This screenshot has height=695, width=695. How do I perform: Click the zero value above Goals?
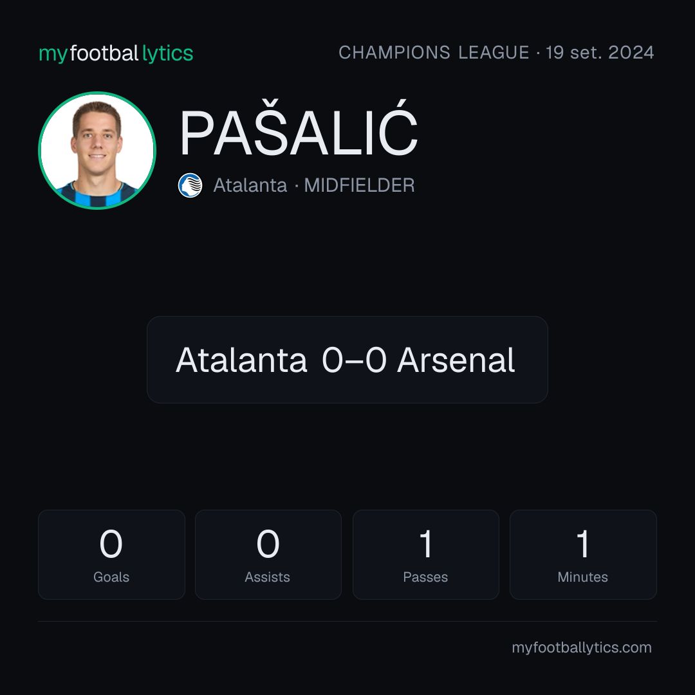click(x=111, y=544)
